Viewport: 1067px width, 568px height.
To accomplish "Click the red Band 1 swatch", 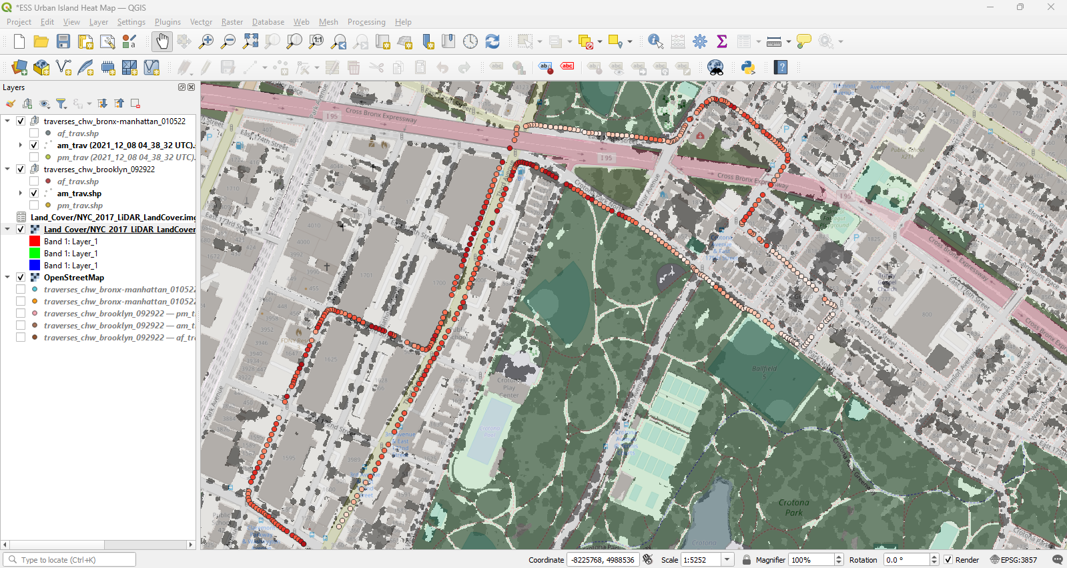I will click(x=35, y=242).
